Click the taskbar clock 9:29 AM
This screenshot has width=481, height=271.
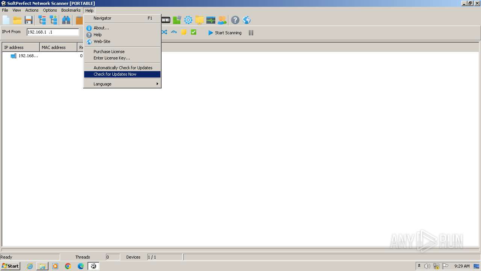(462, 266)
